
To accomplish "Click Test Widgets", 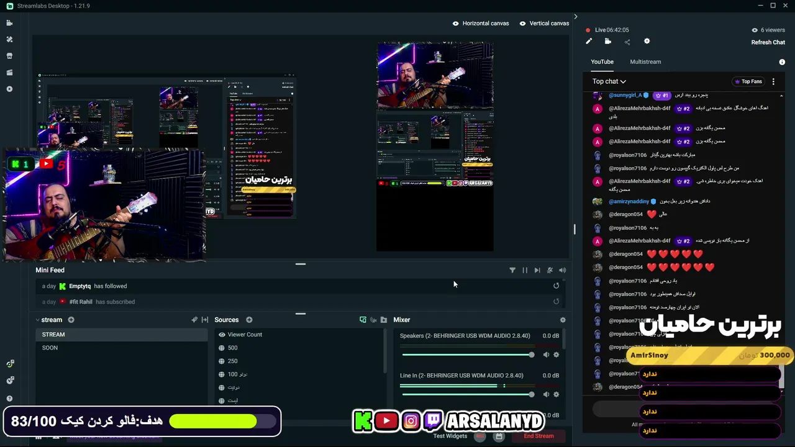I will [x=450, y=436].
